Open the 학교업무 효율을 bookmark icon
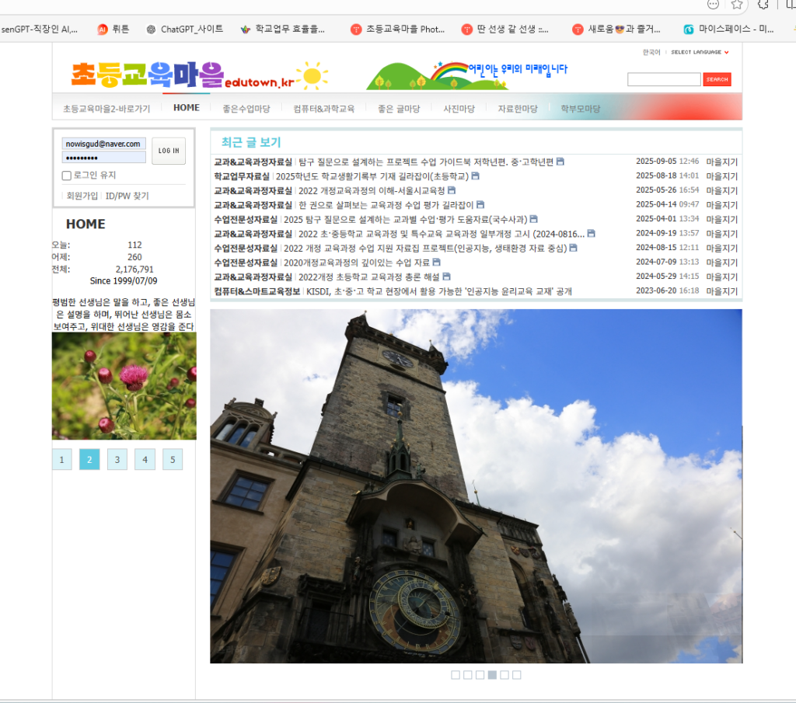Image resolution: width=796 pixels, height=703 pixels. [246, 30]
